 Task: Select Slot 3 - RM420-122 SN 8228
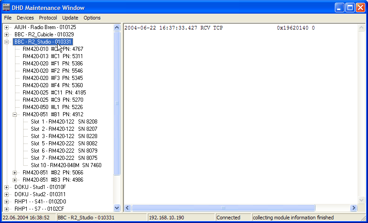[x=64, y=136]
